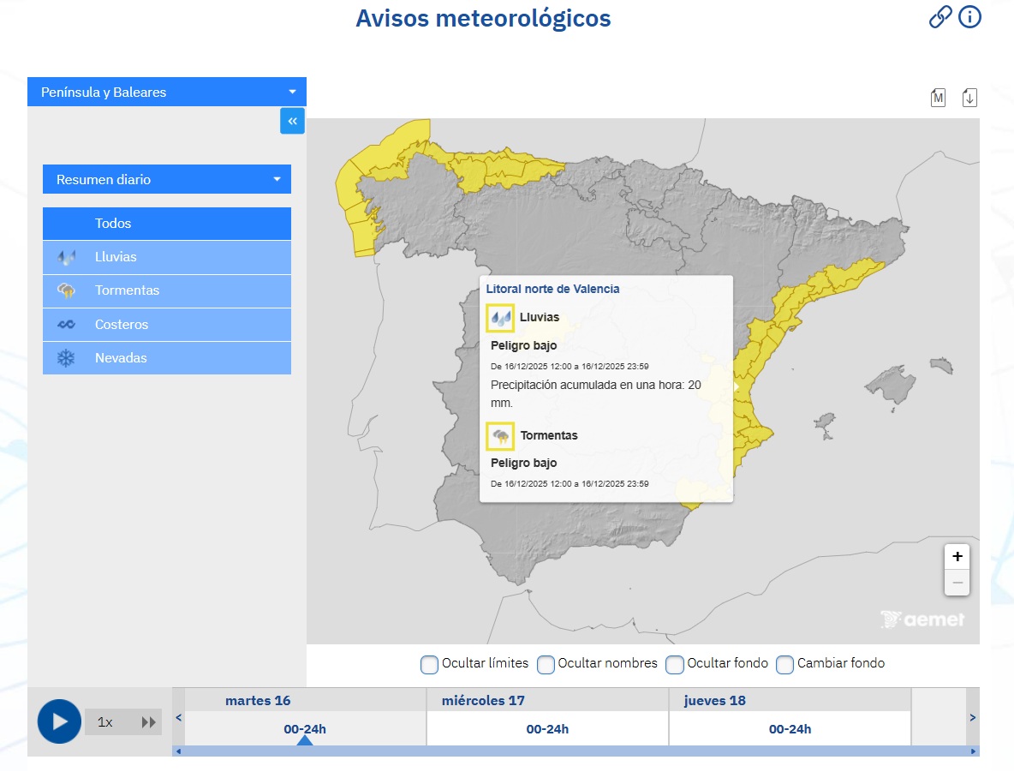Download the map via the download document icon
This screenshot has width=1014, height=784.
[969, 97]
